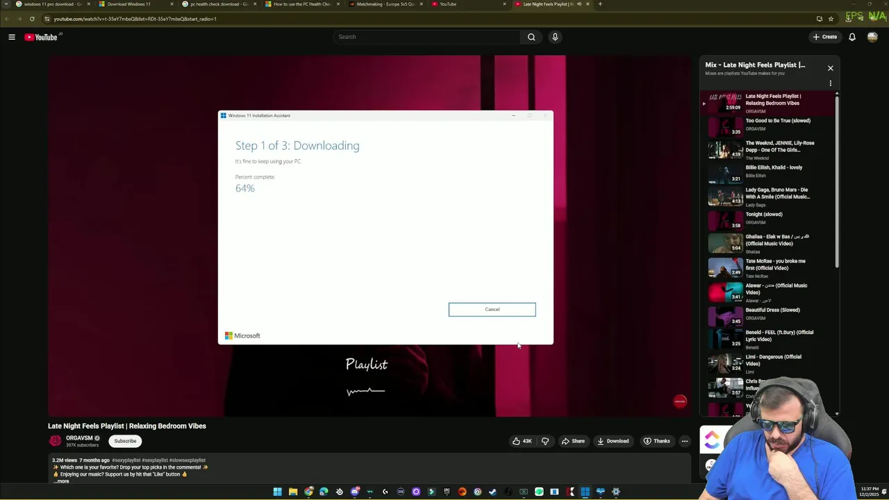The image size is (889, 500).
Task: Open the ORGAVSM channel name link
Action: (x=79, y=438)
